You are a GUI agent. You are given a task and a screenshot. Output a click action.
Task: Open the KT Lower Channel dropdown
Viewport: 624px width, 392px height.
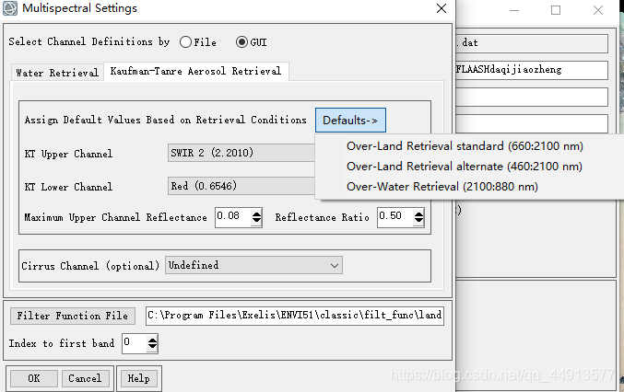(241, 186)
